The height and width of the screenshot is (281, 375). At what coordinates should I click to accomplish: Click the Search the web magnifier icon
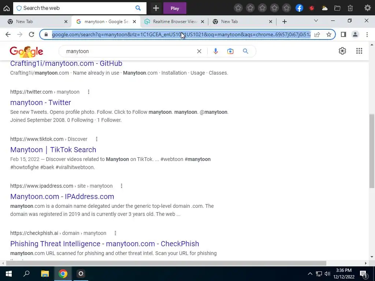coord(138,8)
